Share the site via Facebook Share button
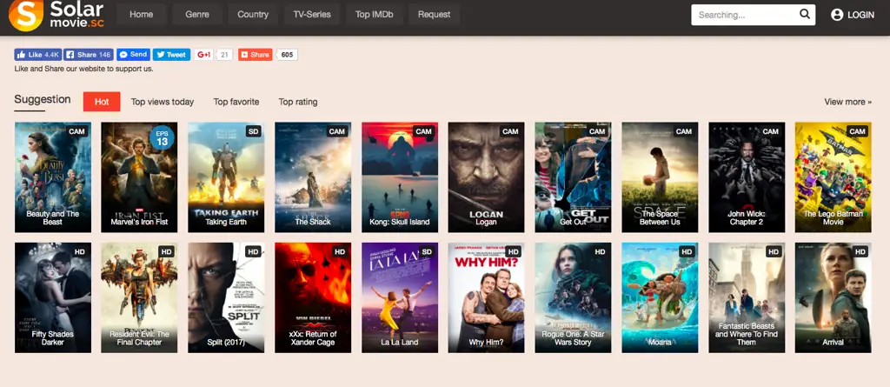The image size is (890, 387). pos(89,55)
